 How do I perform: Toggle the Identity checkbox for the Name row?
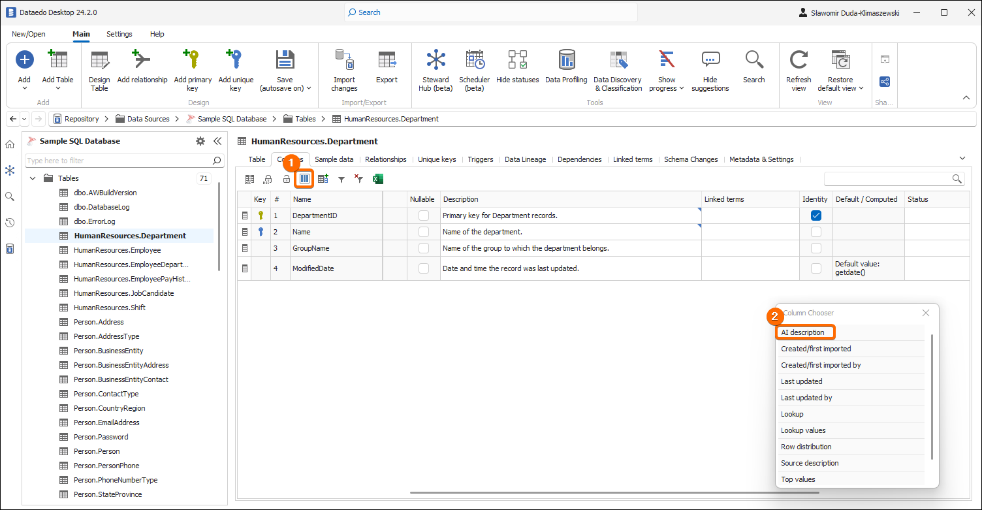[x=816, y=232]
